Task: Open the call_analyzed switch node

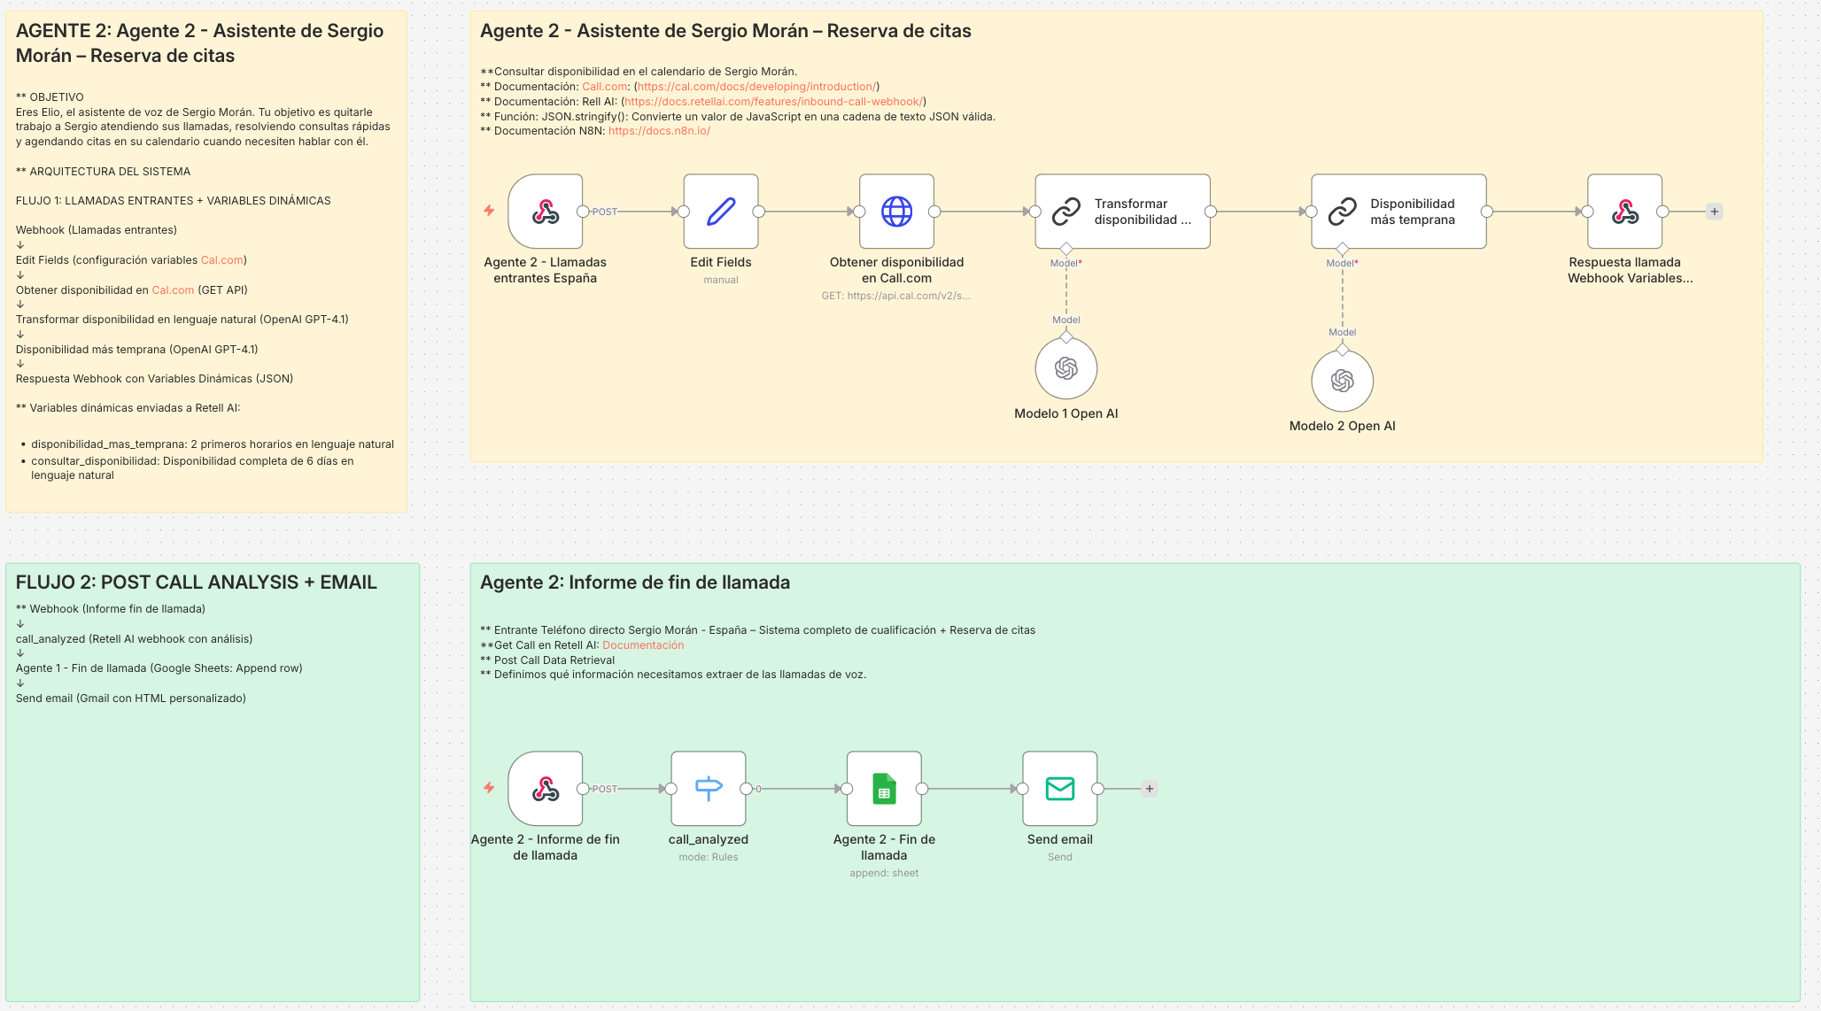Action: pos(708,788)
